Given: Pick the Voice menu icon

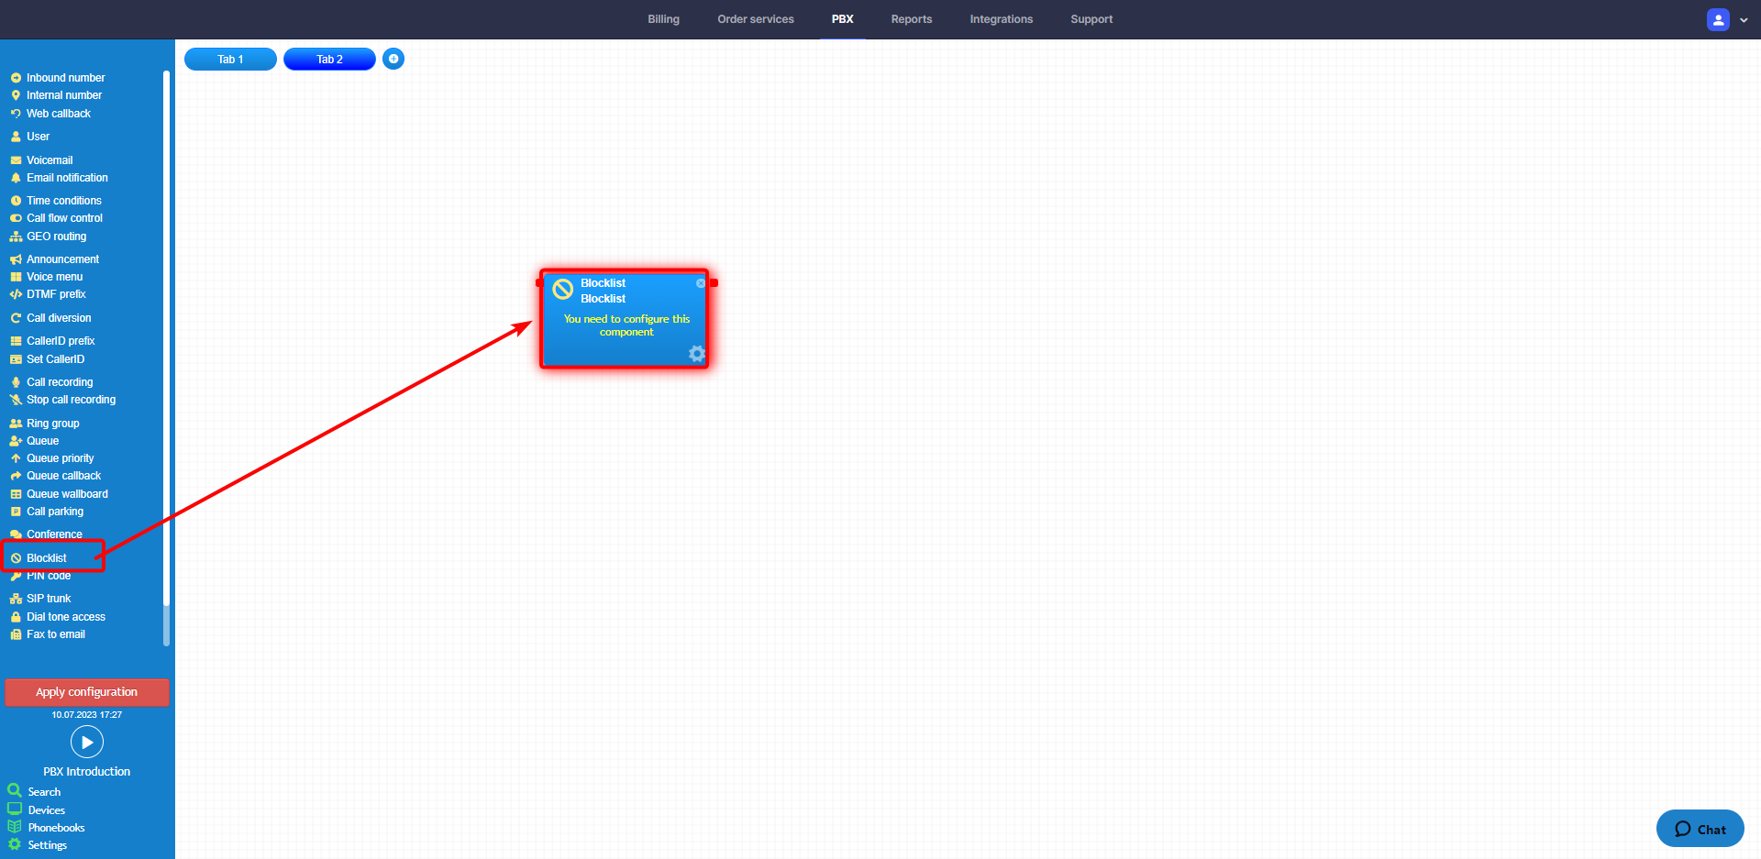Looking at the screenshot, I should pos(16,277).
